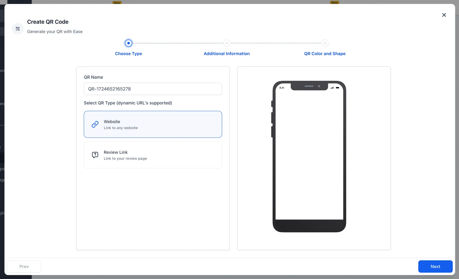
Task: Click the QR code icon beside Create QR Code
Action: coord(18,29)
